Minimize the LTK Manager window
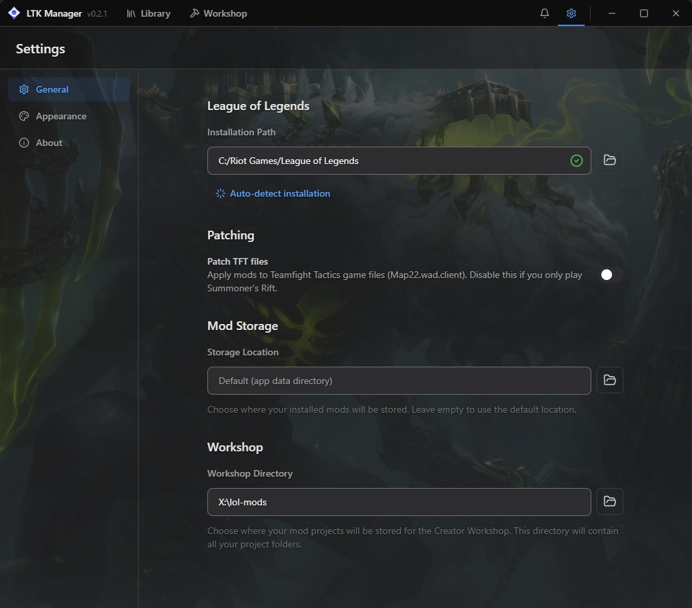The width and height of the screenshot is (692, 608). [x=612, y=13]
